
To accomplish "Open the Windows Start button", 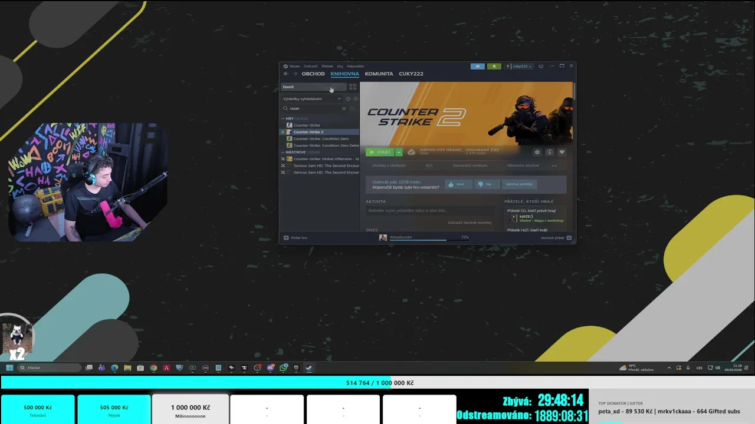I will tap(9, 367).
